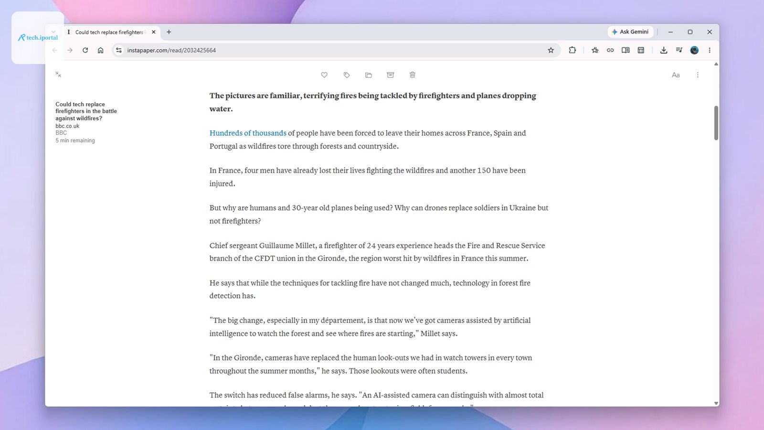
Task: Open Chrome profile avatar
Action: coord(694,50)
